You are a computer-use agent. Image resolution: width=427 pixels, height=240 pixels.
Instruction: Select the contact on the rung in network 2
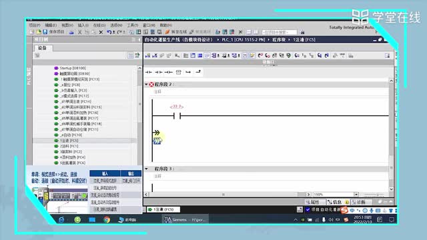click(x=177, y=116)
